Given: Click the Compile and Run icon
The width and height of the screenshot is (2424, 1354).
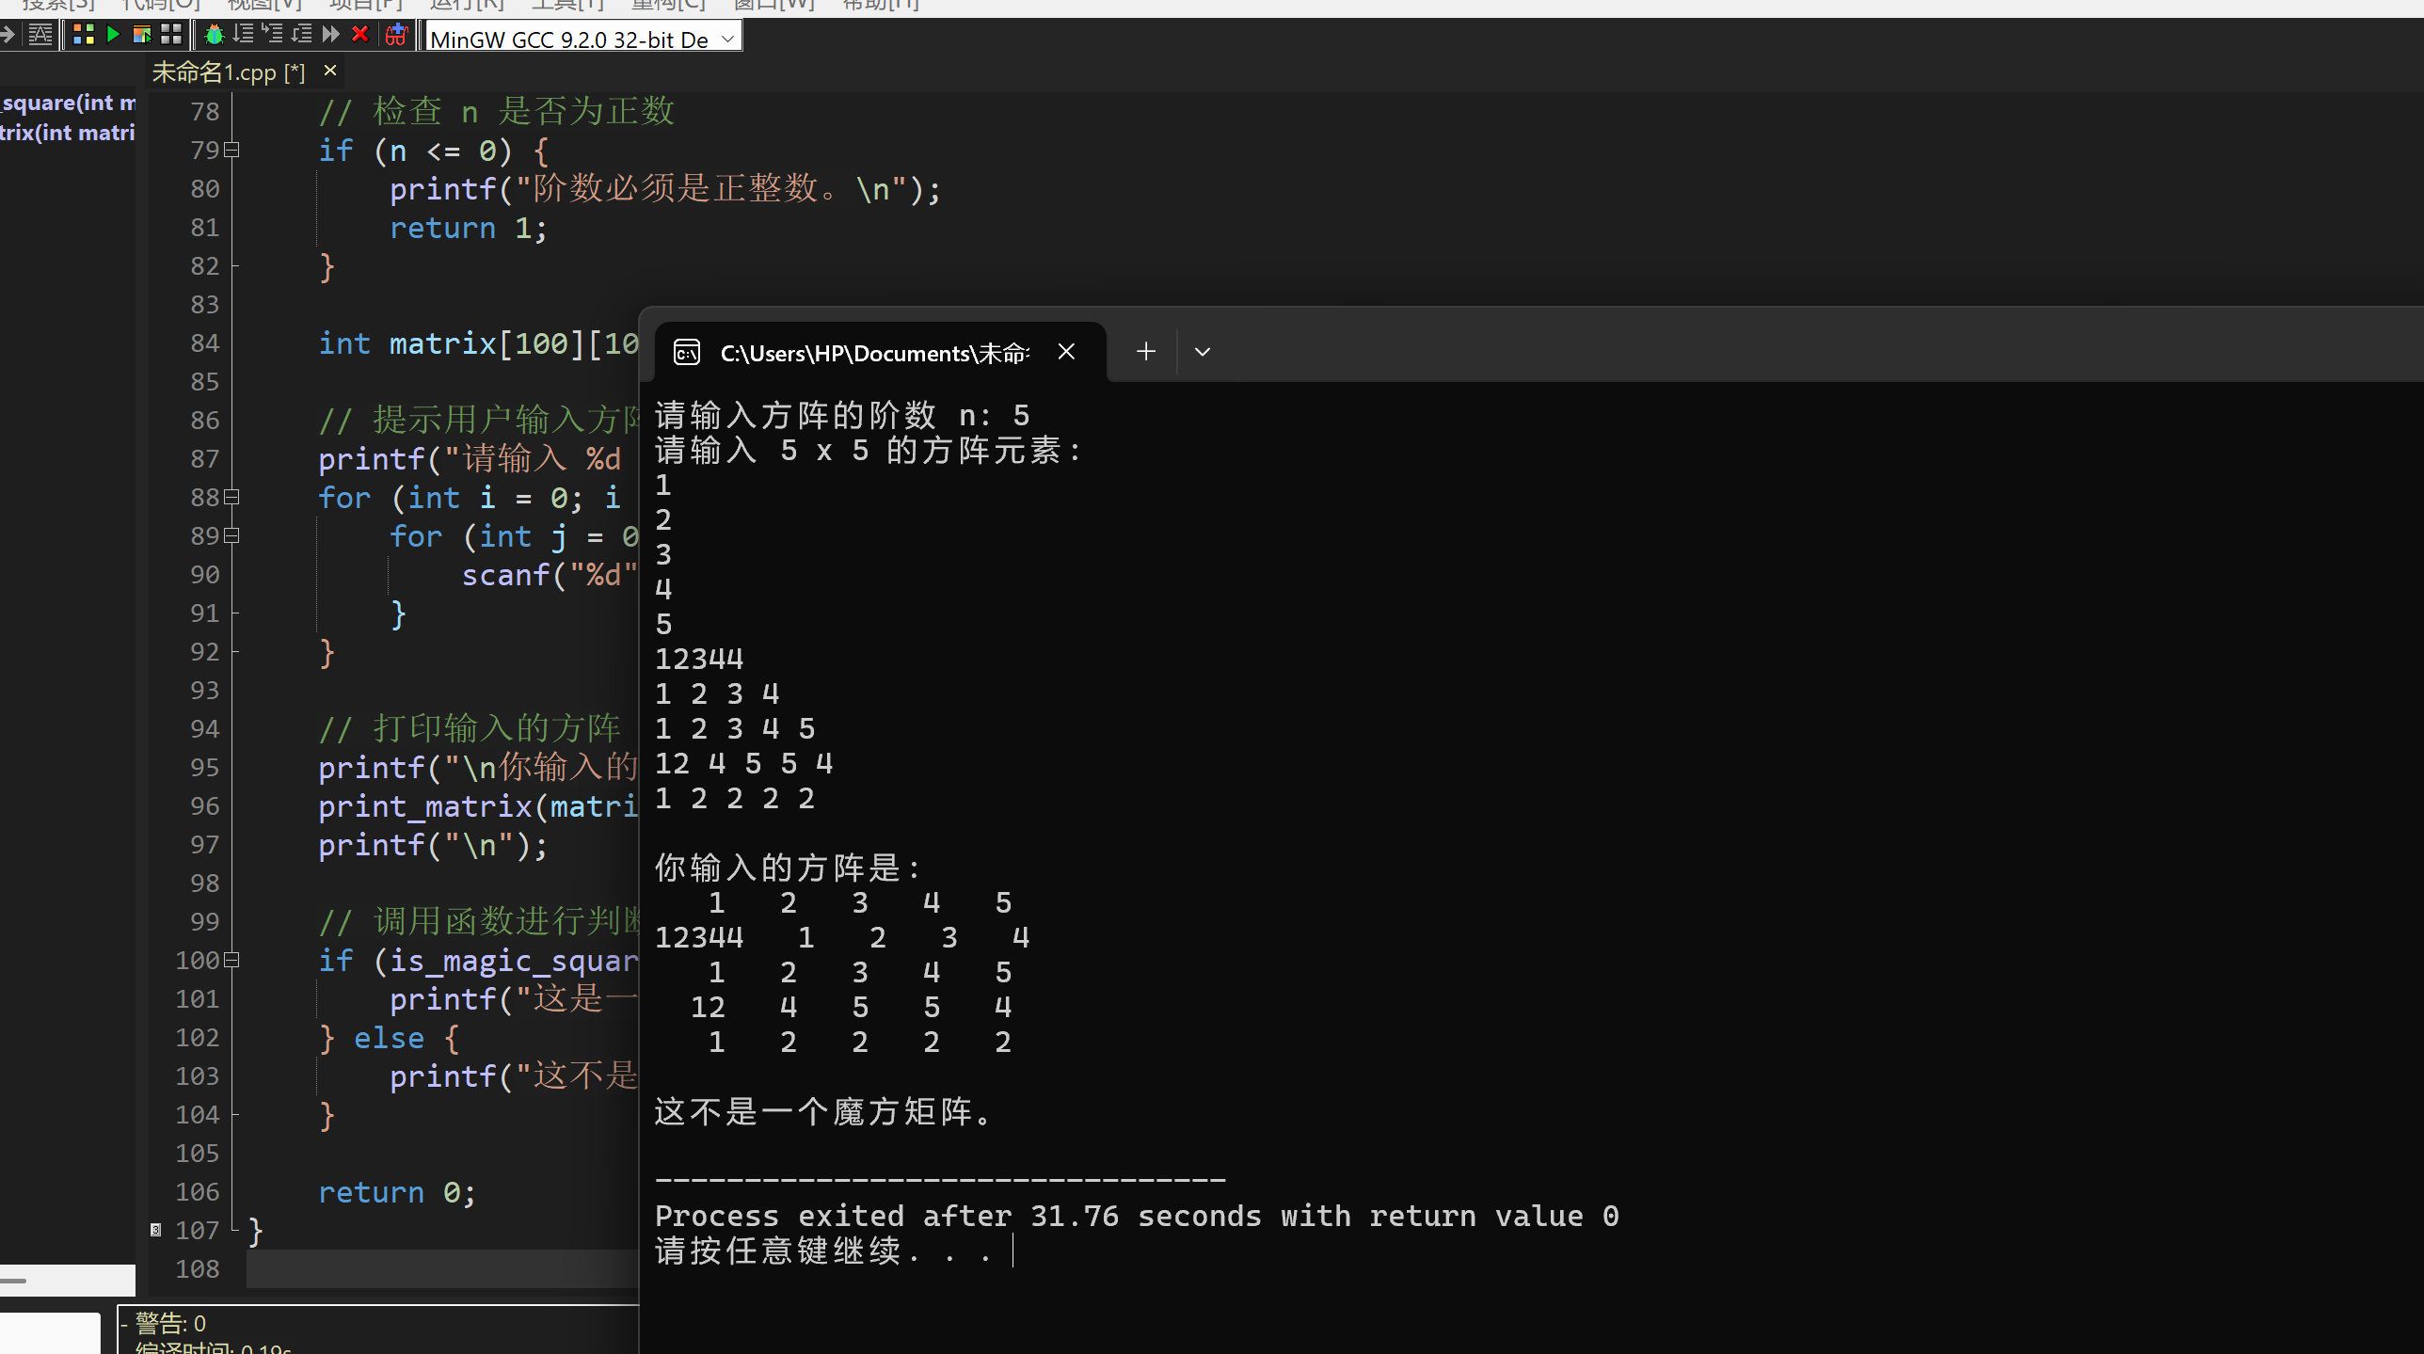Looking at the screenshot, I should coord(142,35).
